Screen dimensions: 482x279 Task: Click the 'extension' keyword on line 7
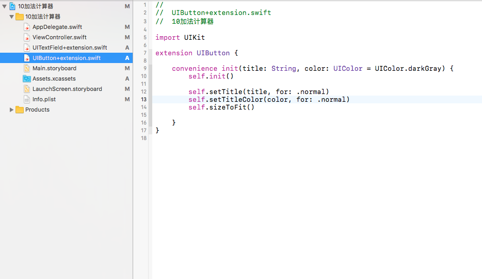pos(174,53)
